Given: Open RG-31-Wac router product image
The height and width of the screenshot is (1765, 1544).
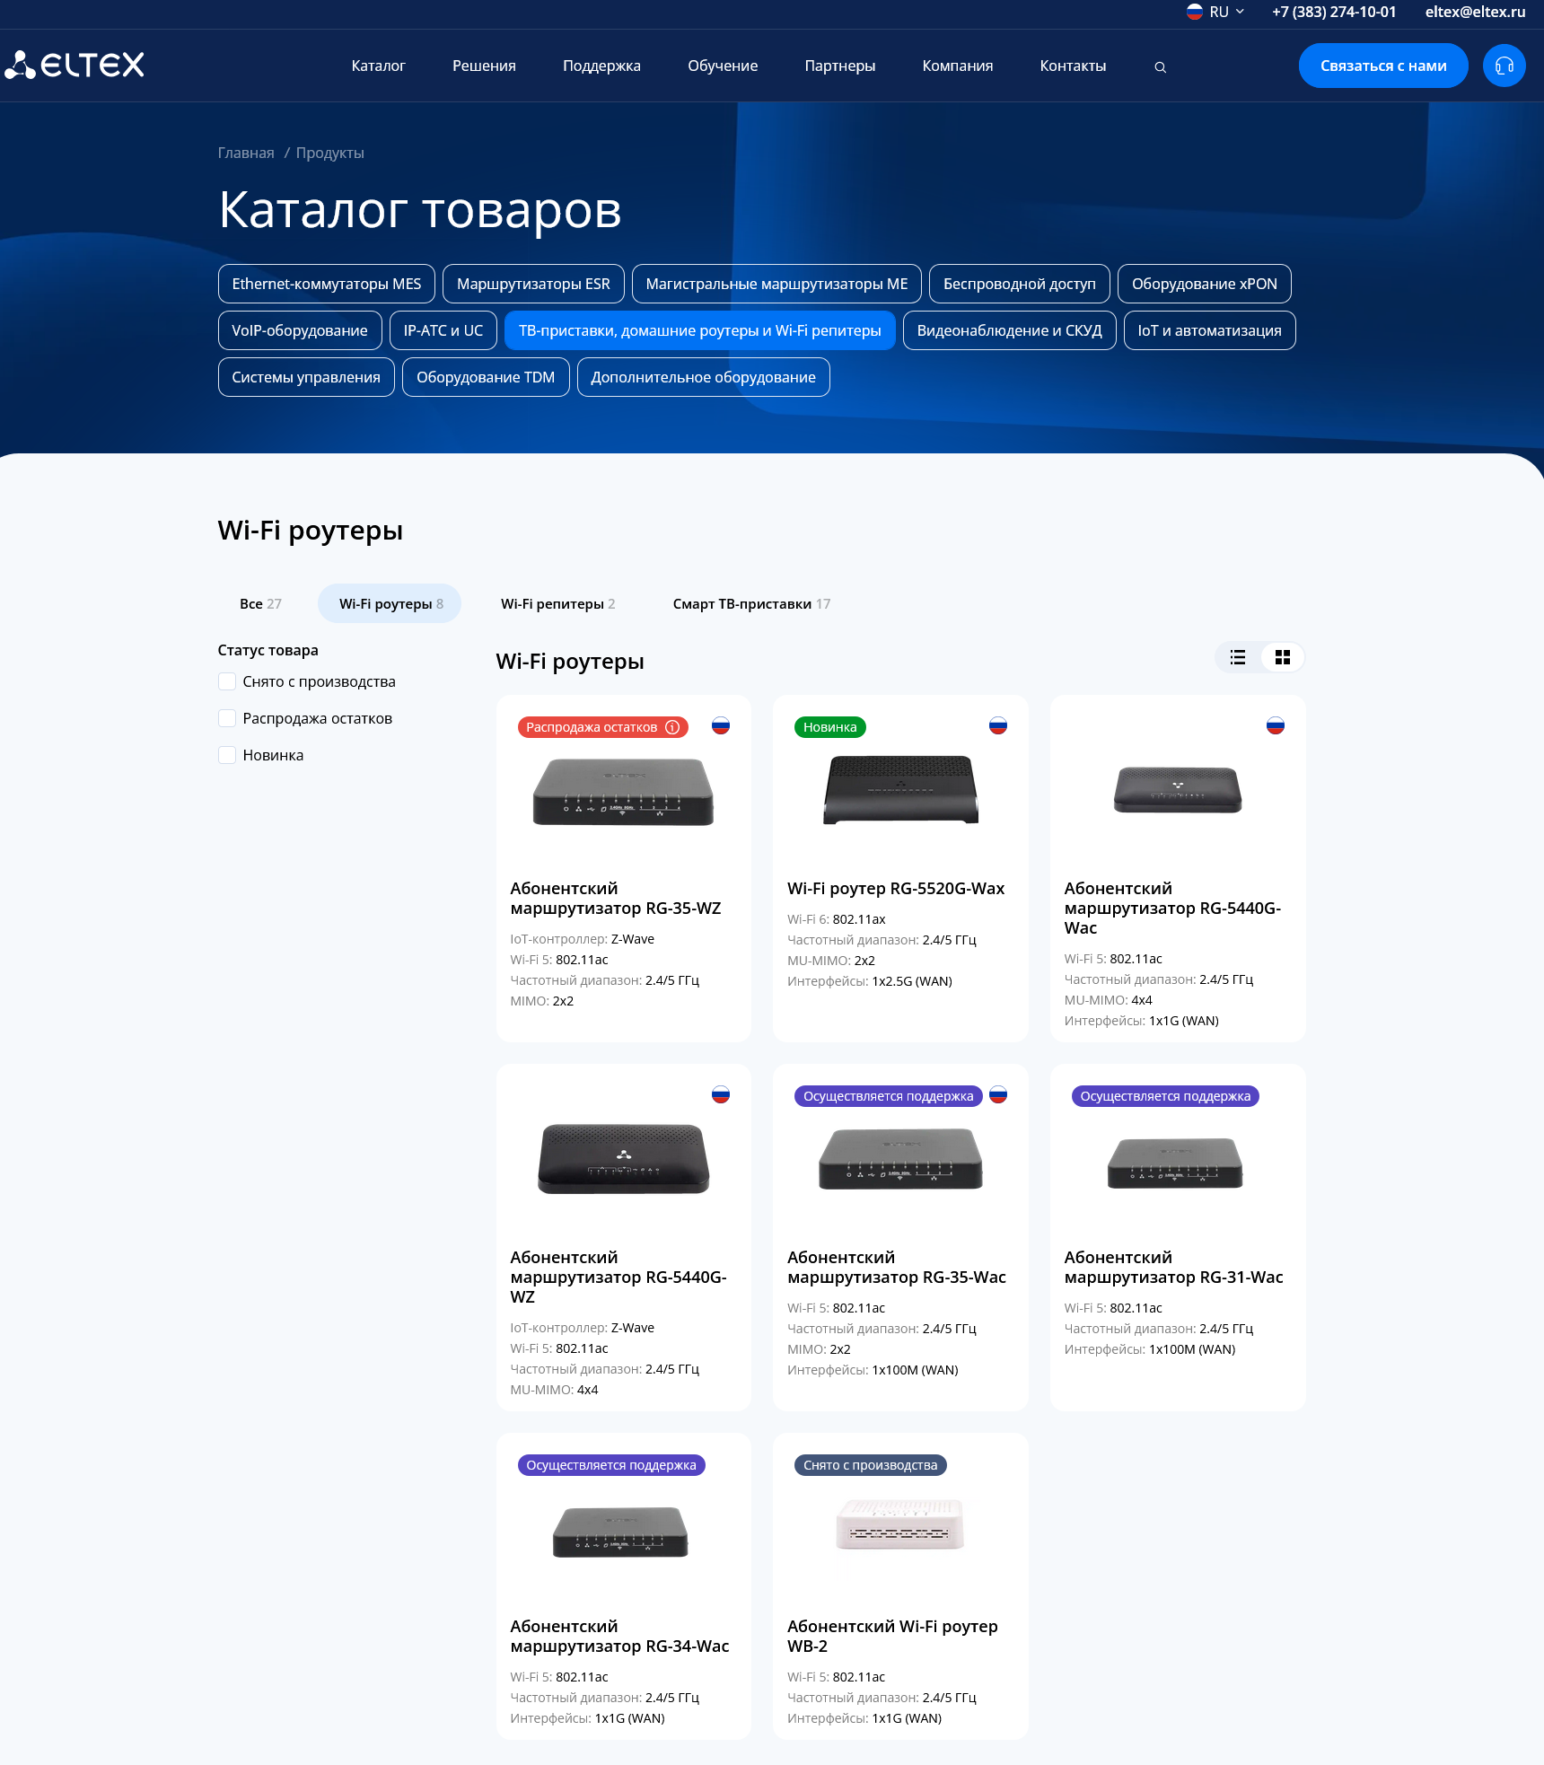Looking at the screenshot, I should pyautogui.click(x=1175, y=1163).
